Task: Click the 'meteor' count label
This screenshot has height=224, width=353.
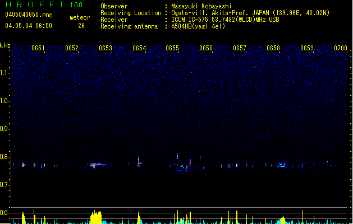Action: [x=80, y=17]
